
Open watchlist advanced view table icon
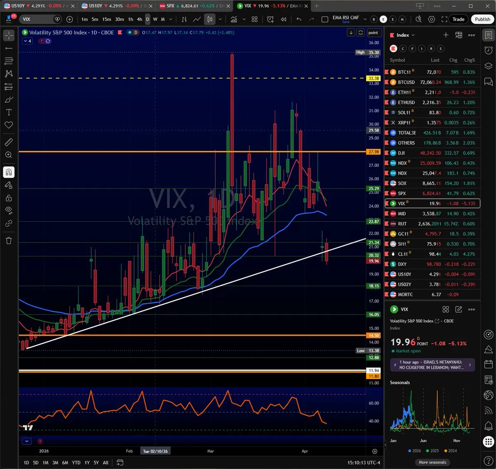[458, 35]
